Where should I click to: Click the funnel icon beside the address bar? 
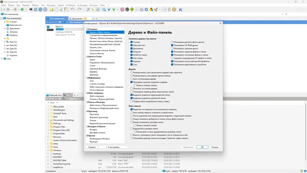tap(286, 14)
